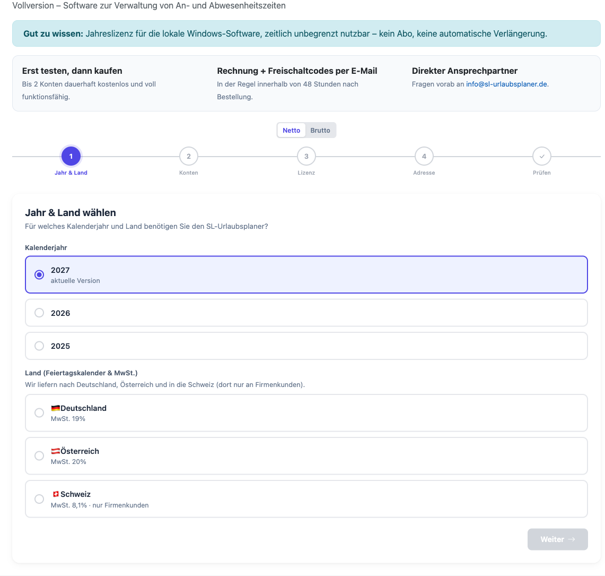Open the info@sl-urlaubsplaner.de email link

pyautogui.click(x=506, y=84)
